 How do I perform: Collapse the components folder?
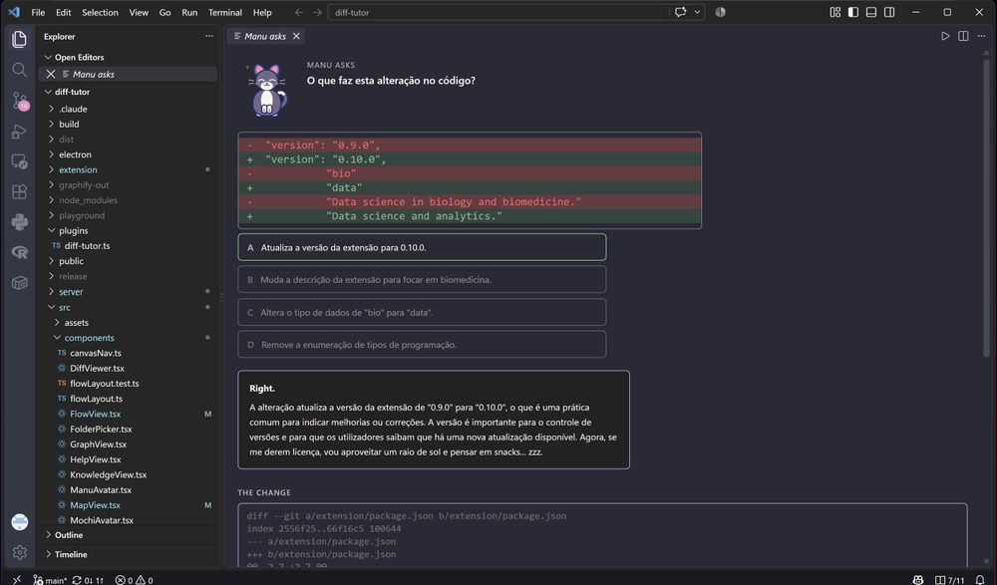[x=129, y=338]
